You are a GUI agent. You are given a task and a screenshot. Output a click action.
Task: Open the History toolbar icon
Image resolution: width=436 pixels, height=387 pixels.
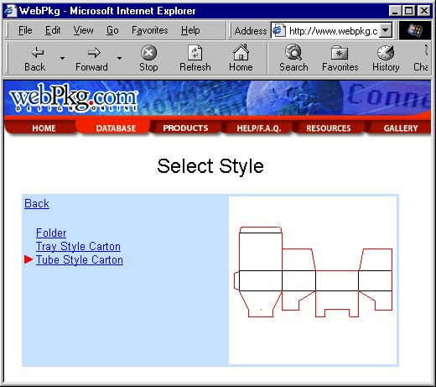click(386, 52)
